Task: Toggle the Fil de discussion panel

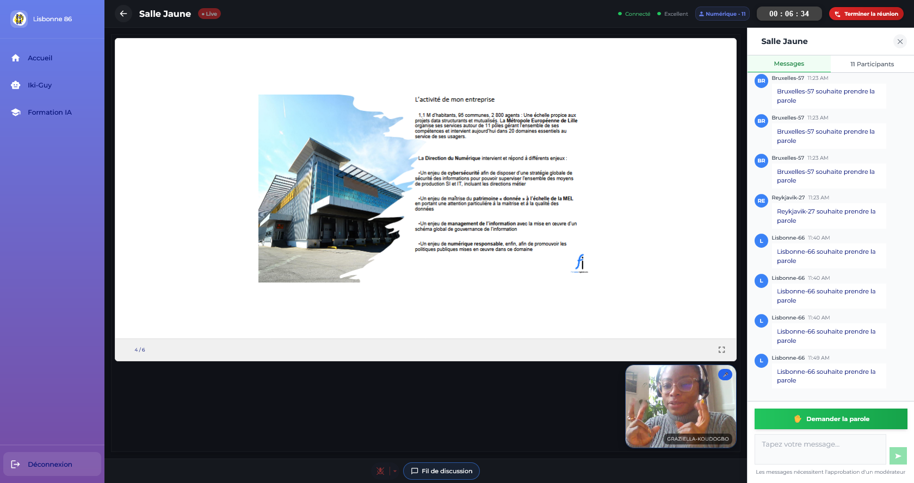Action: (441, 471)
